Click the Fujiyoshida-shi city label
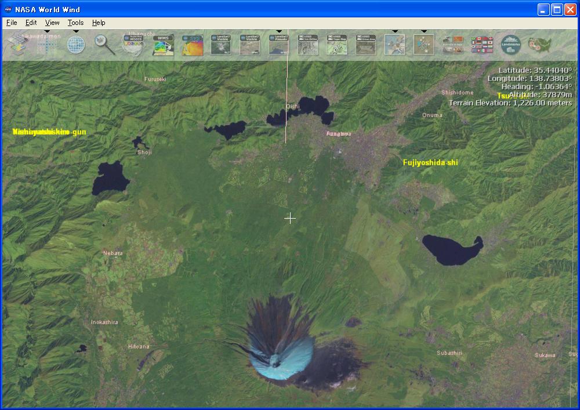Image resolution: width=580 pixels, height=410 pixels. tap(430, 162)
